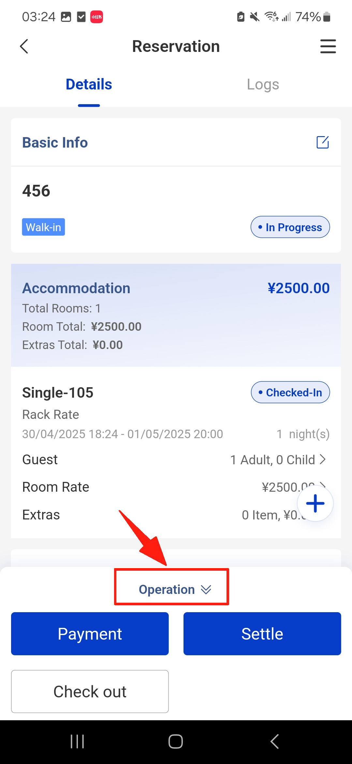352x764 pixels.
Task: Tap the Check out button
Action: point(90,692)
